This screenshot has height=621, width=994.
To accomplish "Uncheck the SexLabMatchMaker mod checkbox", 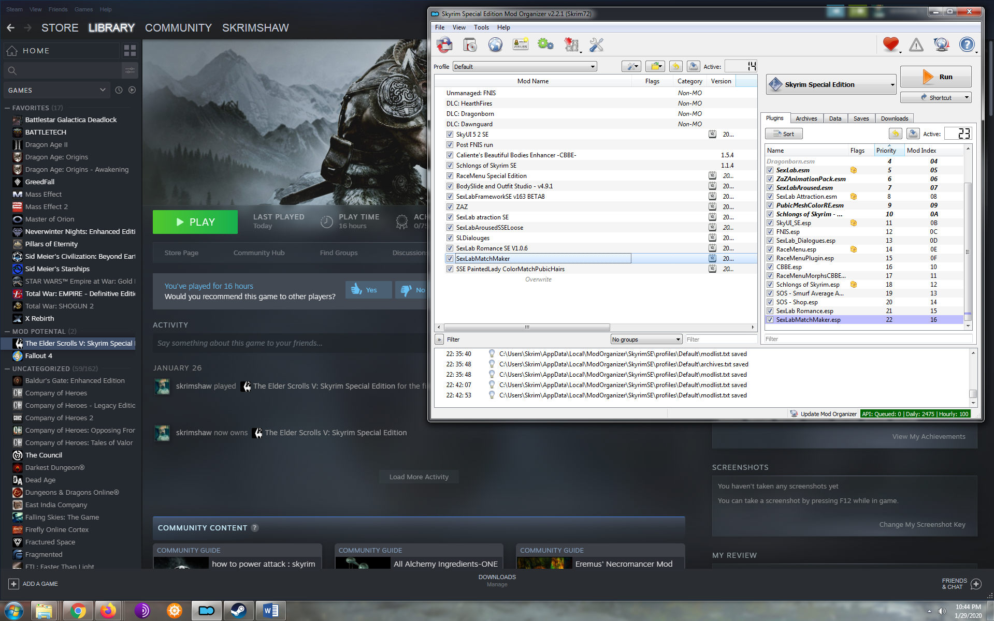I will click(450, 259).
